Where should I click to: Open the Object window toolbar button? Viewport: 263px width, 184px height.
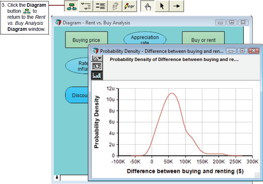(100, 6)
